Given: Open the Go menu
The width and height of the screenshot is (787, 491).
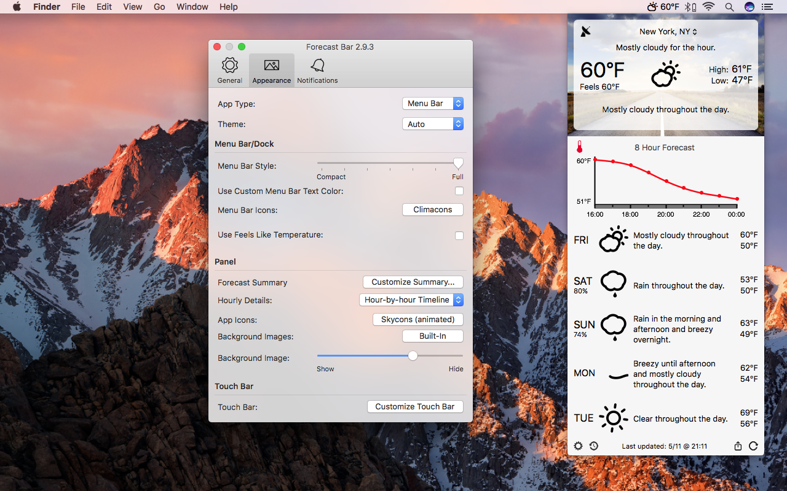Looking at the screenshot, I should (x=159, y=7).
